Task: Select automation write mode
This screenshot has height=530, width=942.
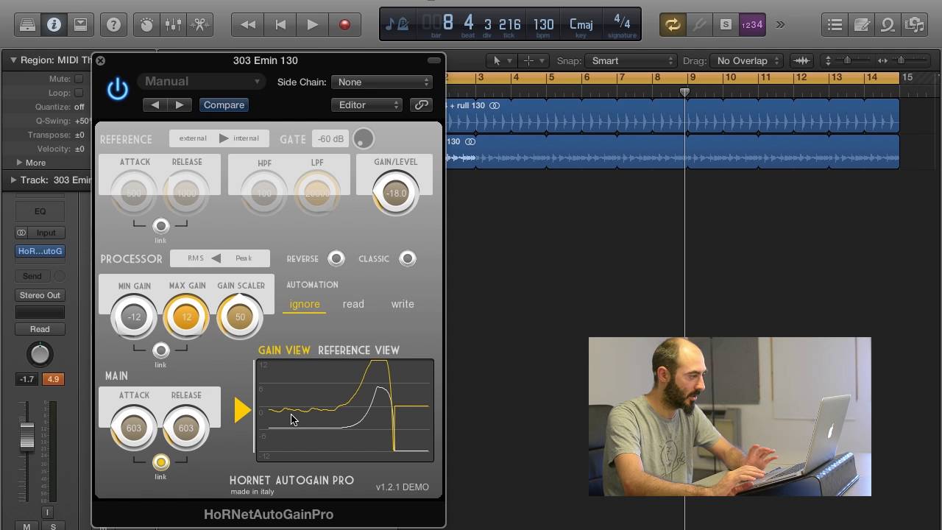Action: (x=403, y=304)
